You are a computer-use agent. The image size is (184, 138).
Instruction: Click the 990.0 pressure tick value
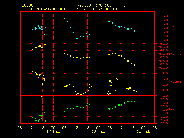coord(164,44)
